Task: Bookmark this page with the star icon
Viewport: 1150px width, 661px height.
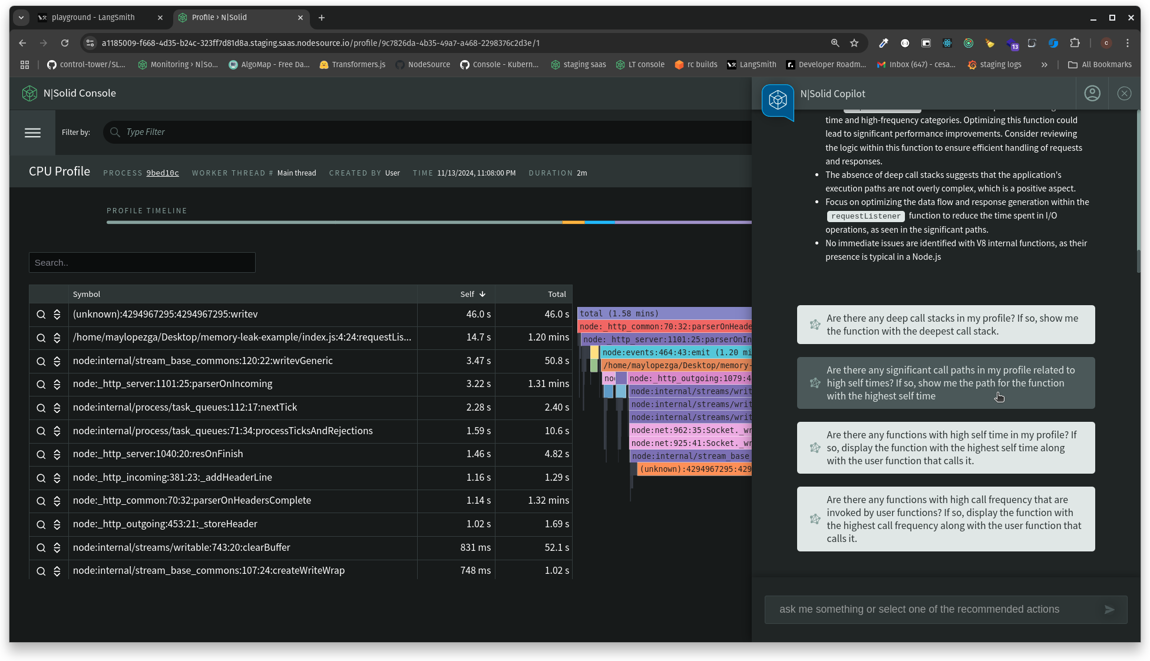Action: click(x=854, y=43)
